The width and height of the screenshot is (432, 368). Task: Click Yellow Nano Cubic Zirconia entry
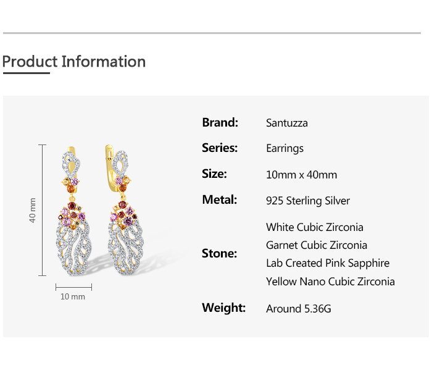330,282
